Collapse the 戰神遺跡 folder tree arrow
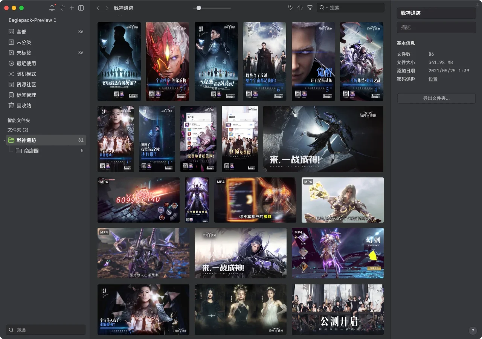 [5, 140]
